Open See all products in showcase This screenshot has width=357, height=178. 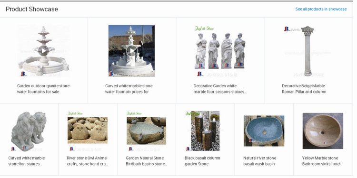point(321,9)
